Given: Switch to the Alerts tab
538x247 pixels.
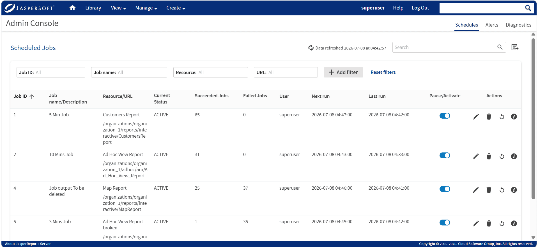Looking at the screenshot, I should (492, 25).
